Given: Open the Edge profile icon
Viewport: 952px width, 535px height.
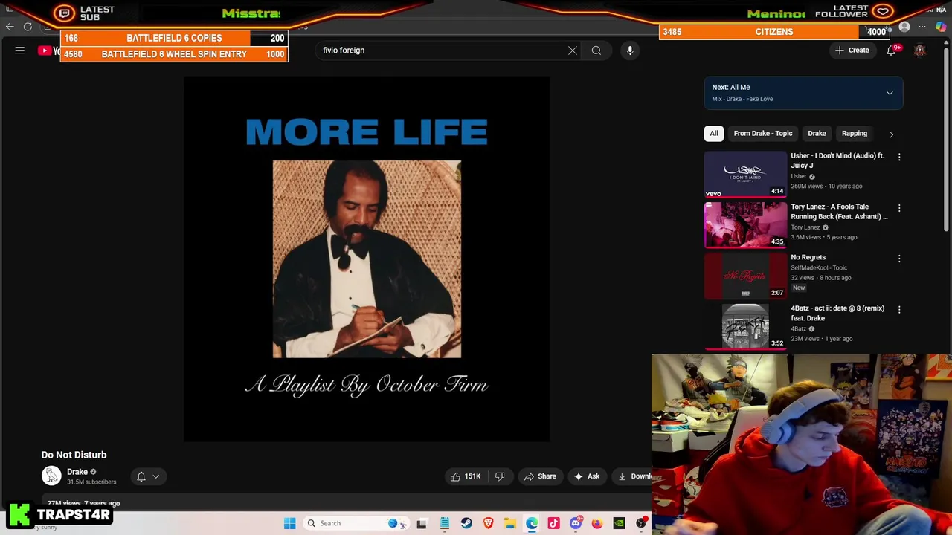Looking at the screenshot, I should click(x=904, y=27).
